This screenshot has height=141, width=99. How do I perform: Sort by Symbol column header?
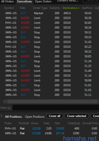click(x=9, y=8)
